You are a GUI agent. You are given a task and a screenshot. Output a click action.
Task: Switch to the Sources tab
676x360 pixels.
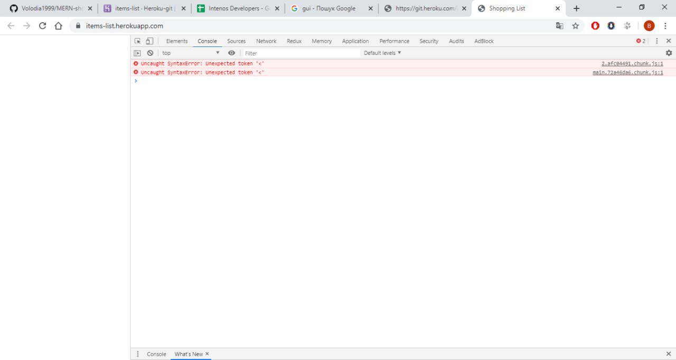[236, 41]
